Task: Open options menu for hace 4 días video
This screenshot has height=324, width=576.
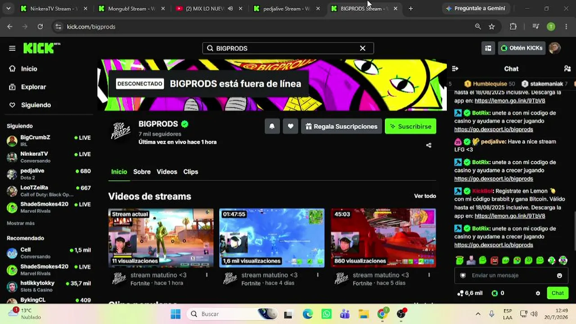Action: [x=318, y=275]
